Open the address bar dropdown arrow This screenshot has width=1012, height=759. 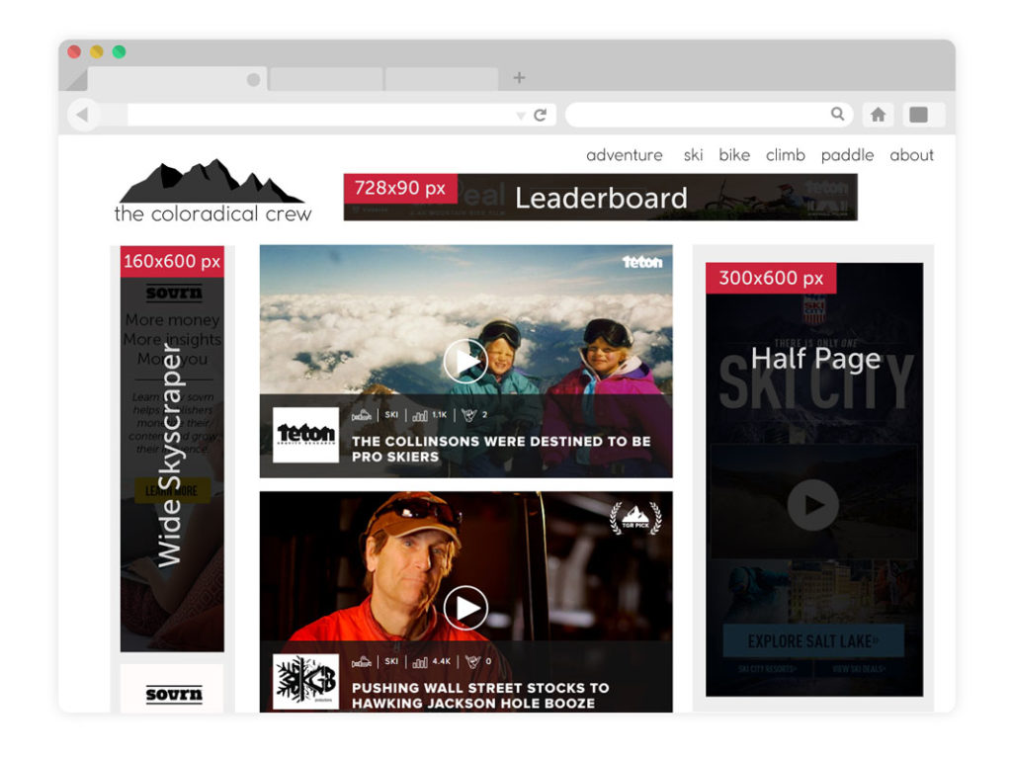click(521, 116)
